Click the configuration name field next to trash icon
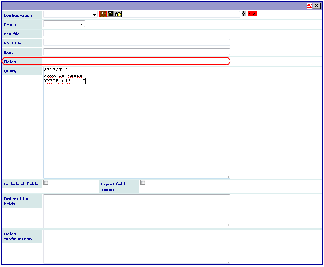The image size is (324, 267). coord(181,14)
